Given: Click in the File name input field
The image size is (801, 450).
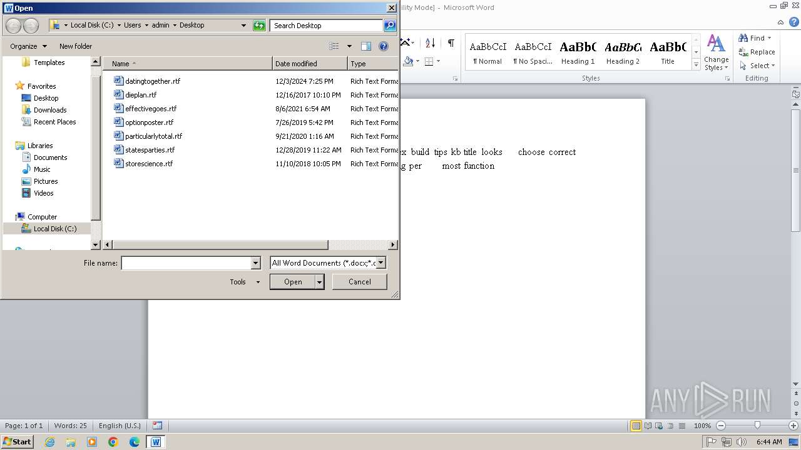Looking at the screenshot, I should tap(186, 263).
